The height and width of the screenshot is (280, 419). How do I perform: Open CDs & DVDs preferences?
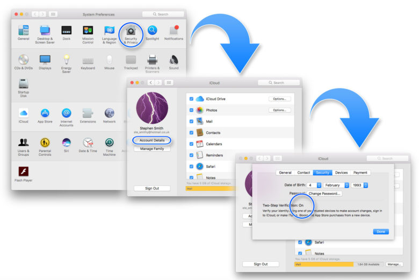(x=24, y=59)
